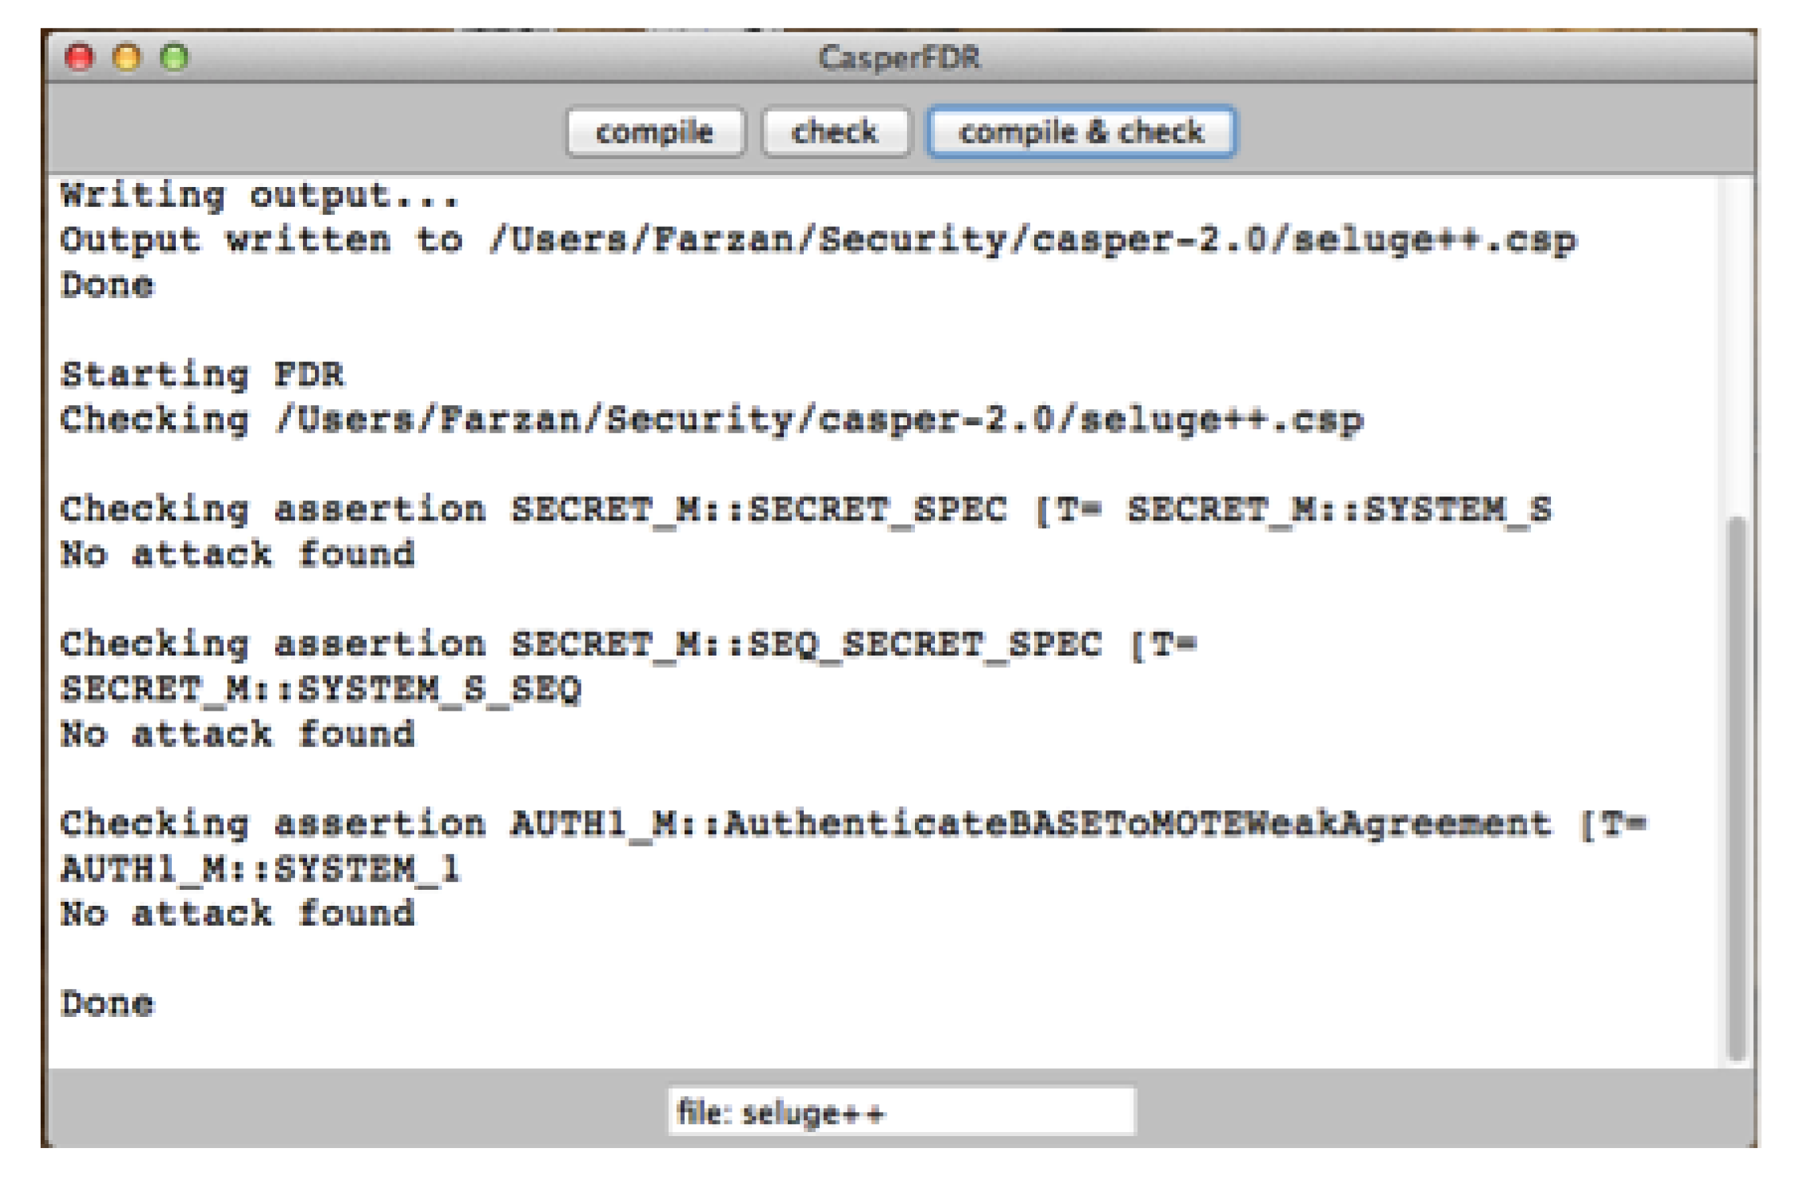Minimize the window using the yellow button
The image size is (1798, 1178).
pos(127,57)
